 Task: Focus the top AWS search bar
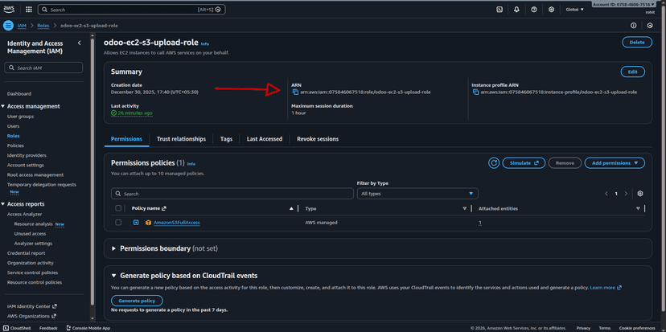pos(132,10)
